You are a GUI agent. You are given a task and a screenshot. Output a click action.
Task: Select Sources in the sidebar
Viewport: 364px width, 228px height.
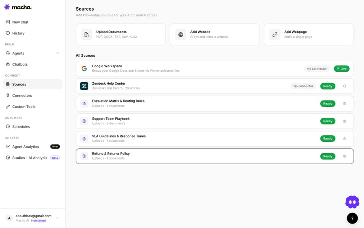[x=32, y=84]
